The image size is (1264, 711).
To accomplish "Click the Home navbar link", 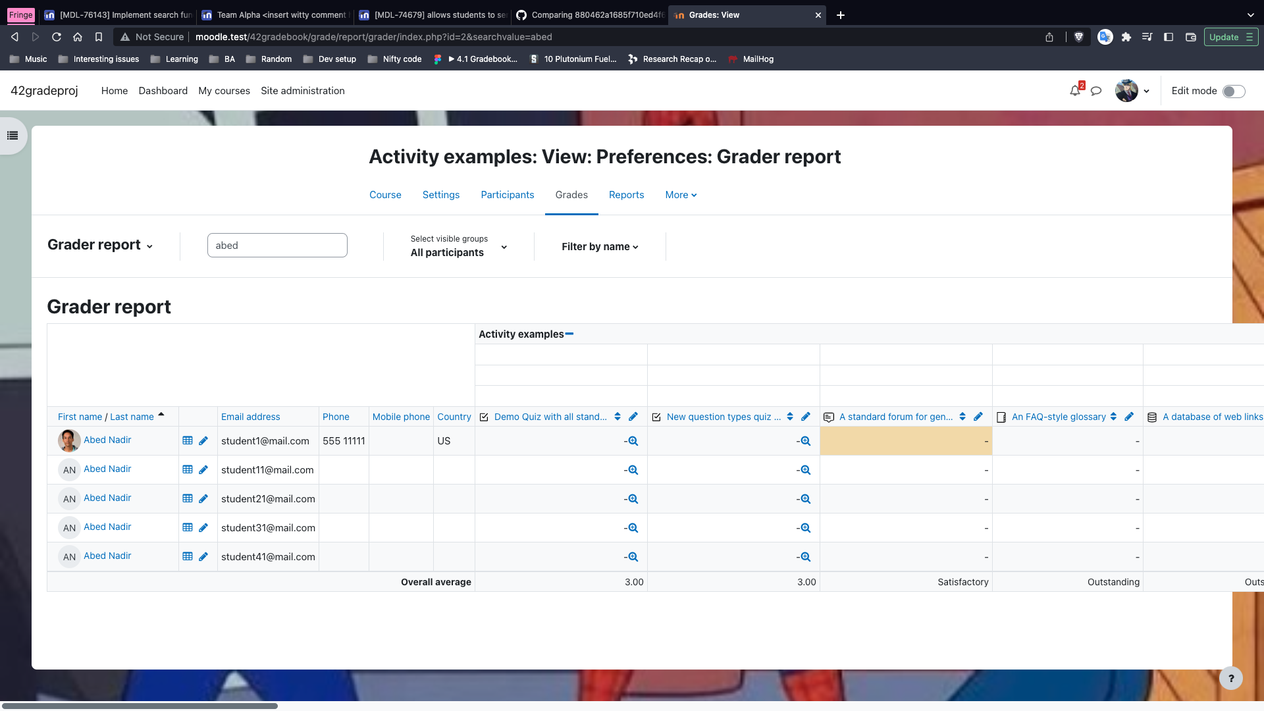I will 115,91.
